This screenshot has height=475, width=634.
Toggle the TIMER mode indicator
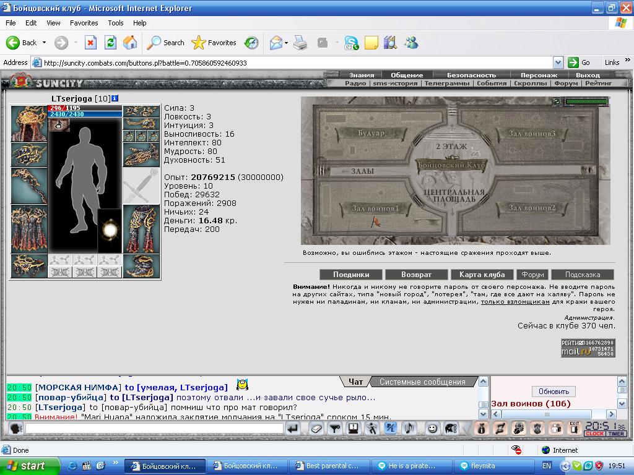click(616, 434)
